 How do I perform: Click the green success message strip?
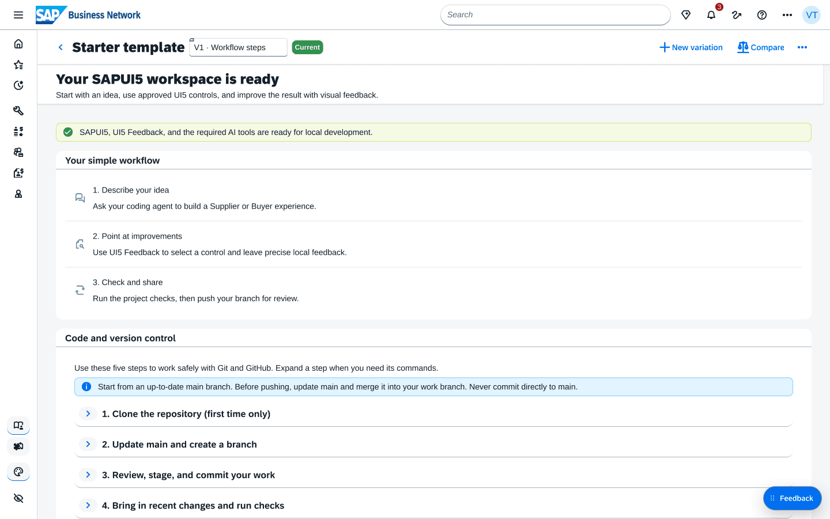433,132
